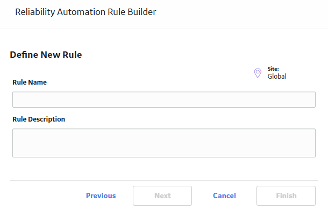Click the Define New Rule heading
The width and height of the screenshot is (328, 211).
(x=46, y=55)
